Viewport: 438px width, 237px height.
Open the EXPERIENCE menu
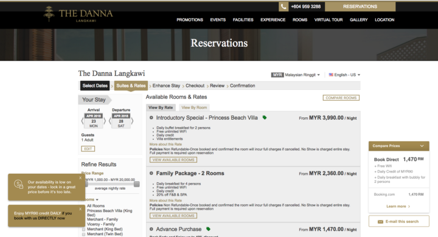[x=273, y=20]
